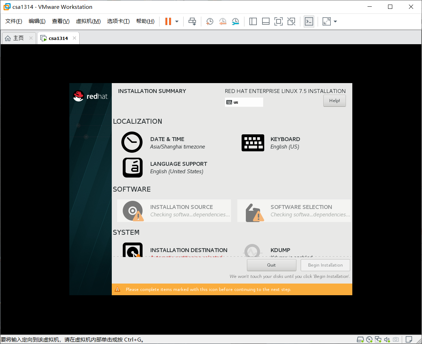Enter full screen mode
The width and height of the screenshot is (422, 344).
[278, 21]
